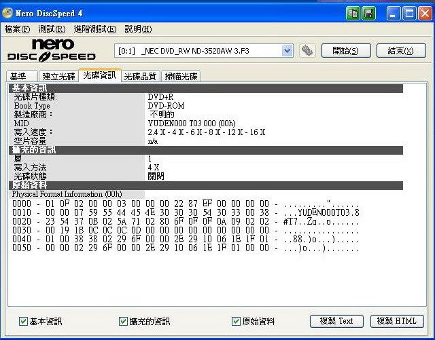Click the 複製 HTML button

tap(397, 321)
